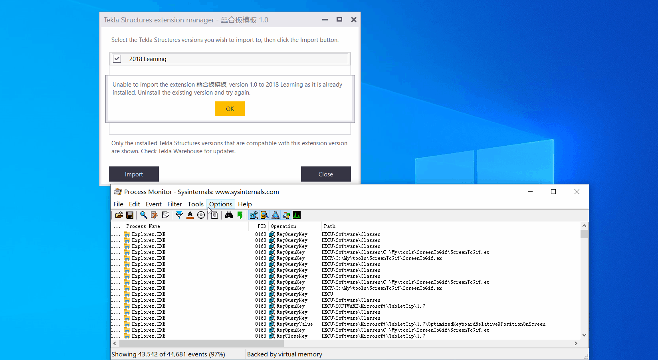Click OK to dismiss the extension warning
The height and width of the screenshot is (360, 658).
(230, 108)
